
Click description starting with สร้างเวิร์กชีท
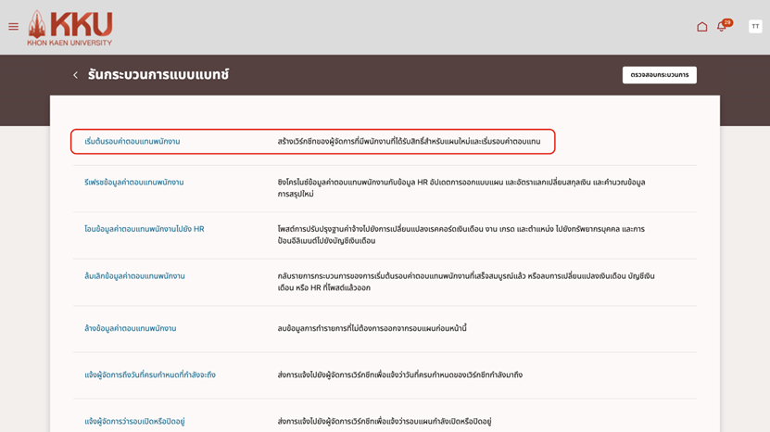409,142
